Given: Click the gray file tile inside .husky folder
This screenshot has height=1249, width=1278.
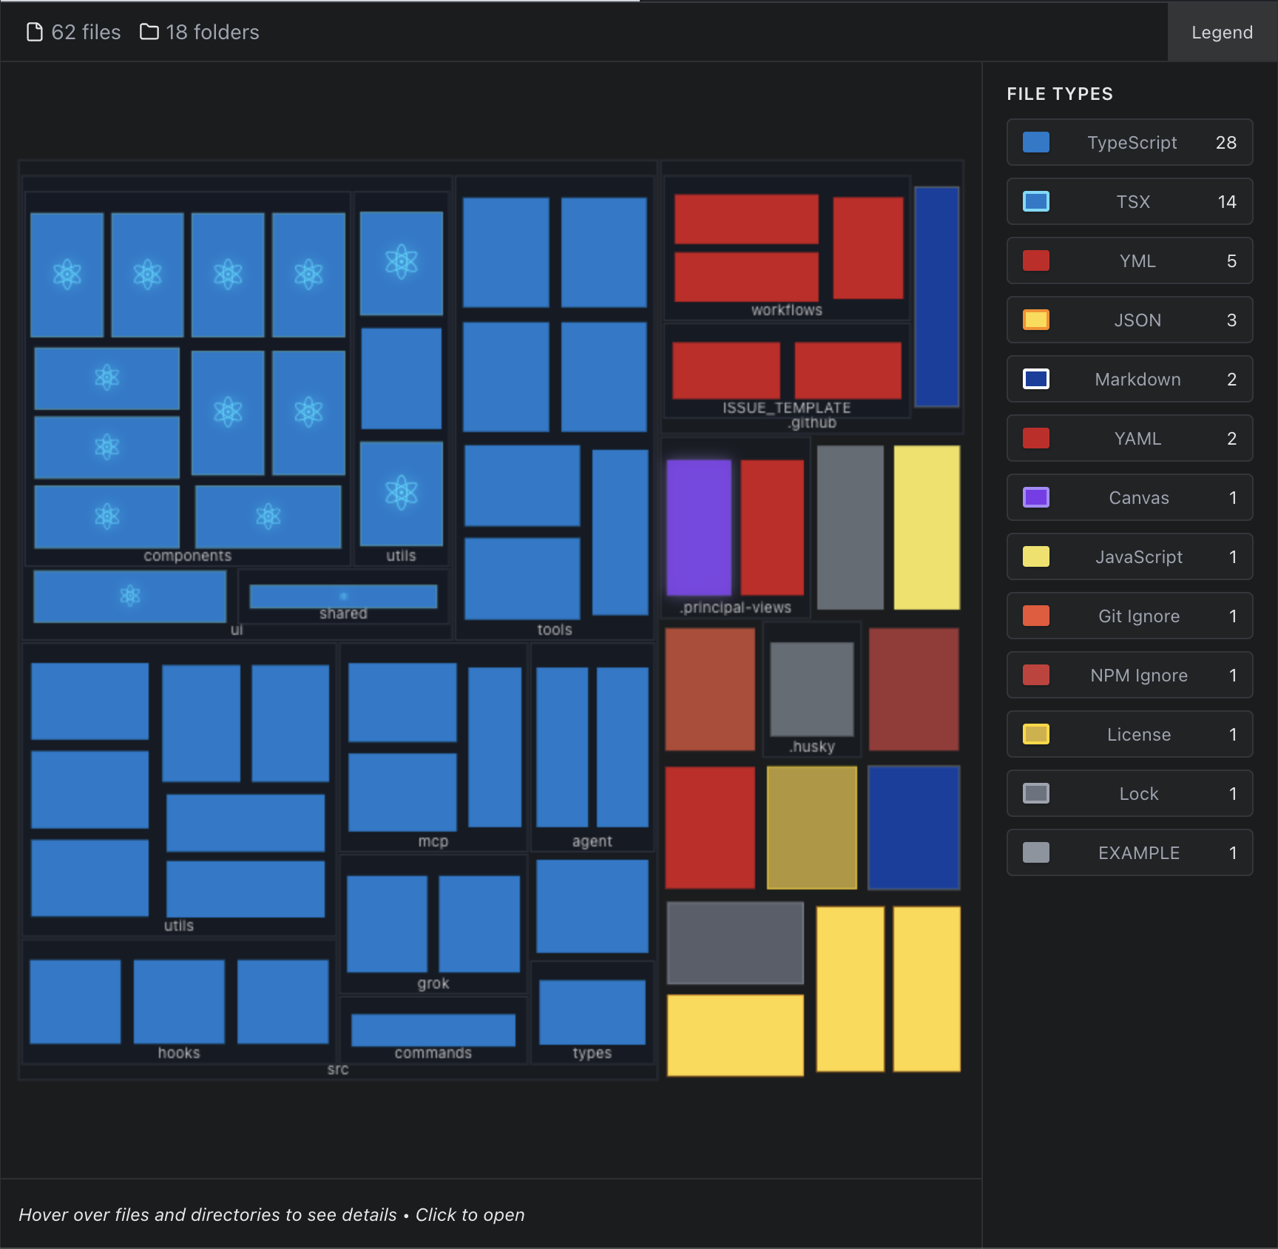Looking at the screenshot, I should click(x=811, y=689).
